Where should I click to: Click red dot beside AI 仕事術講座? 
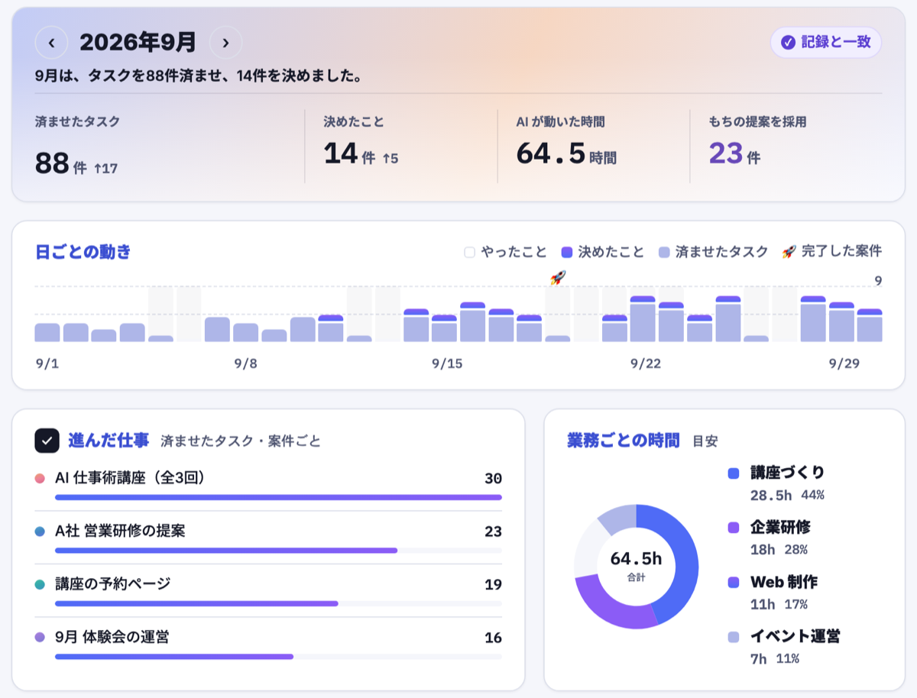[40, 479]
